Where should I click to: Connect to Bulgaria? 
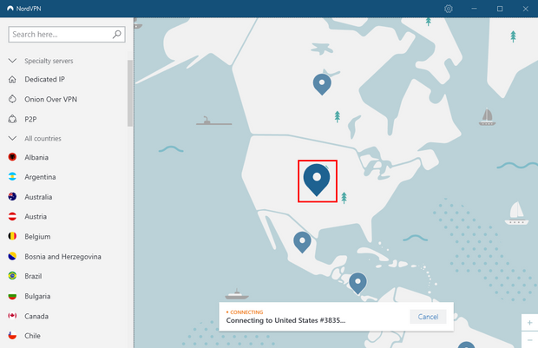click(x=37, y=296)
